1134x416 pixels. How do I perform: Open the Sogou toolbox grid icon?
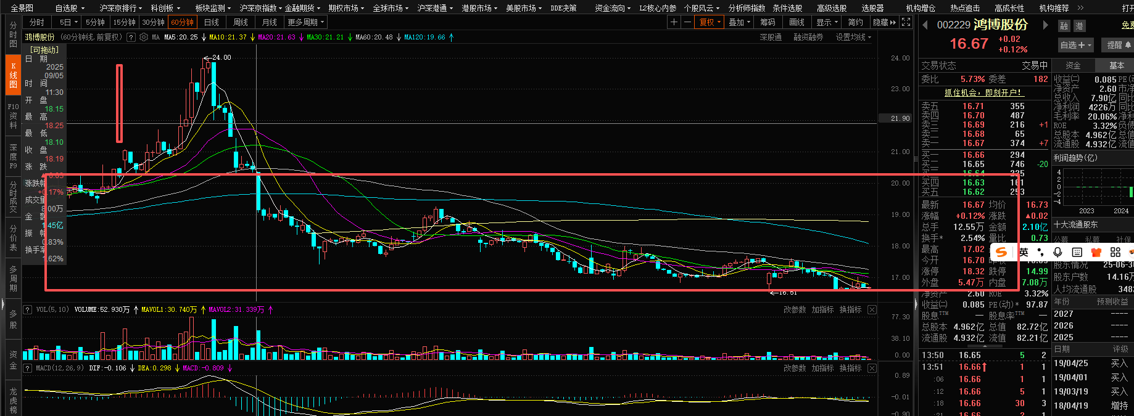1115,252
